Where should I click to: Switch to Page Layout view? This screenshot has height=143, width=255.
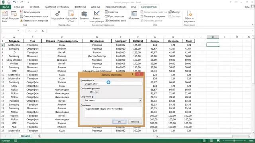click(x=211, y=141)
